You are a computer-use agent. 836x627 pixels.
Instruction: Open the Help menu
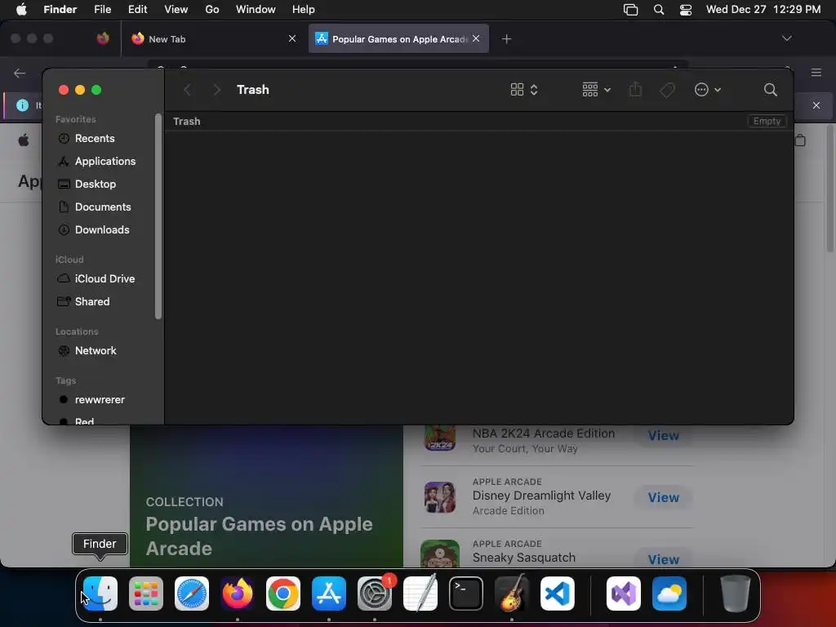coord(304,10)
